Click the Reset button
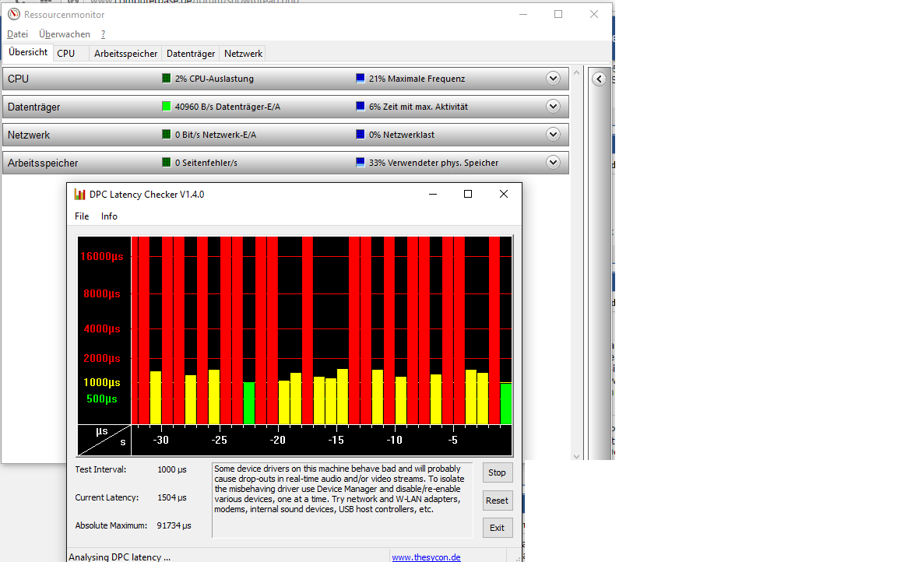The image size is (897, 562). point(497,501)
